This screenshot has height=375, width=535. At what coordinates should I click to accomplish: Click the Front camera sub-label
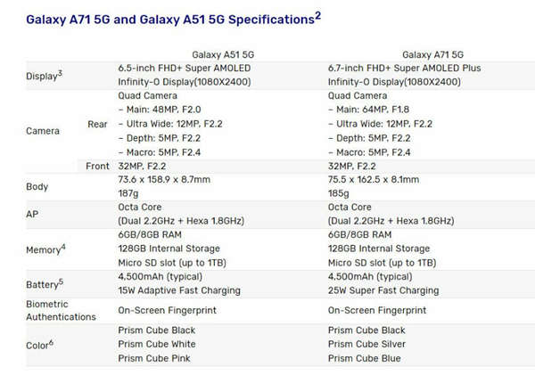[97, 166]
